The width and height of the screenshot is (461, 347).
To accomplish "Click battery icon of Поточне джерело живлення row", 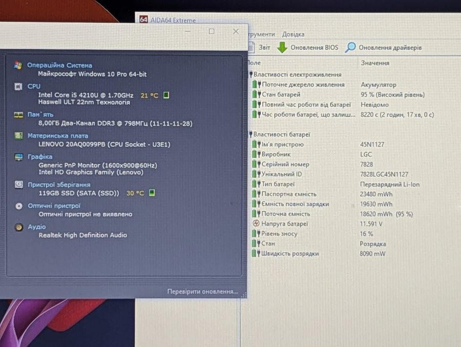I will [257, 85].
